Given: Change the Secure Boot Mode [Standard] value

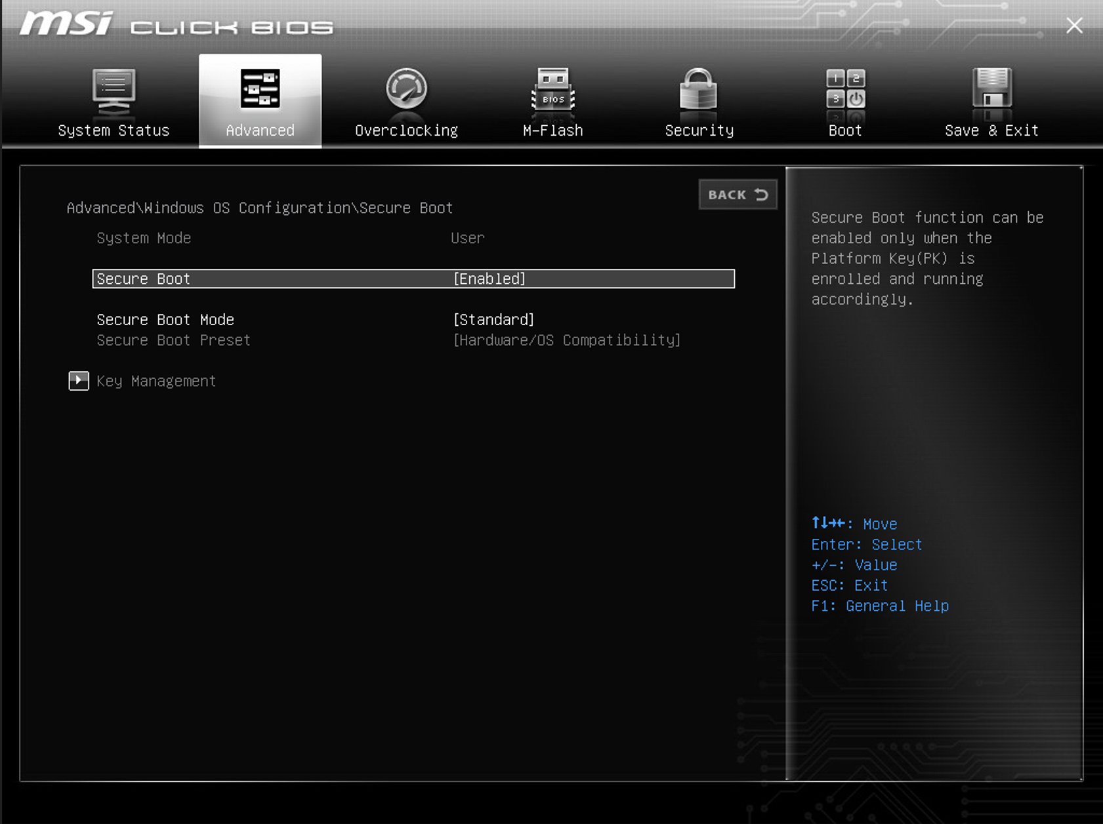Looking at the screenshot, I should 493,319.
